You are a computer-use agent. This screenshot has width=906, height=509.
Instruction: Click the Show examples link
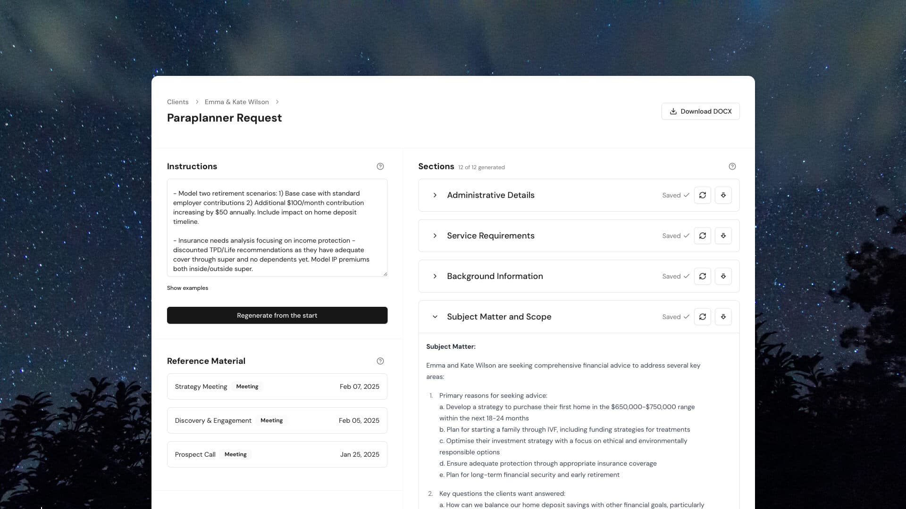pos(187,288)
